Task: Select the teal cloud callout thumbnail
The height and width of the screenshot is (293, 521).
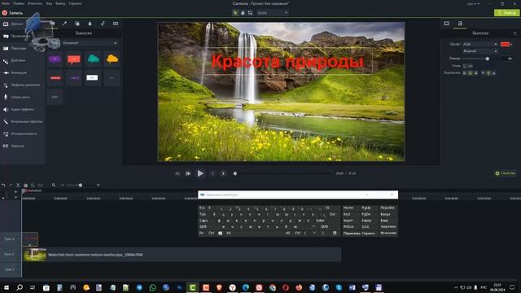Action: tap(94, 59)
